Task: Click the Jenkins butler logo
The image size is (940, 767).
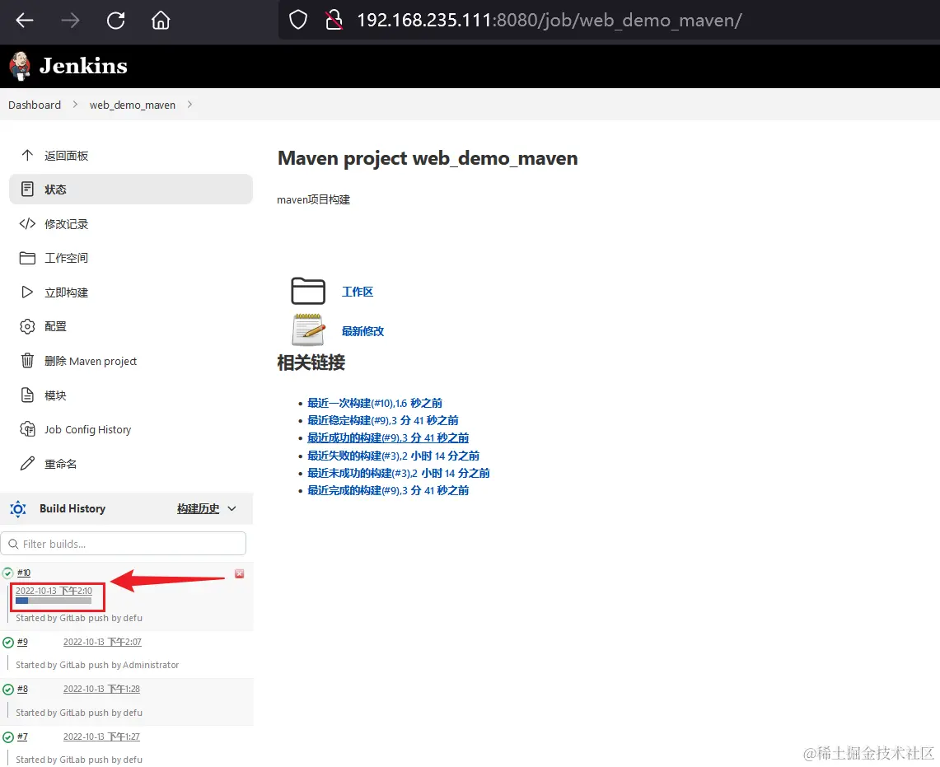Action: tap(21, 66)
